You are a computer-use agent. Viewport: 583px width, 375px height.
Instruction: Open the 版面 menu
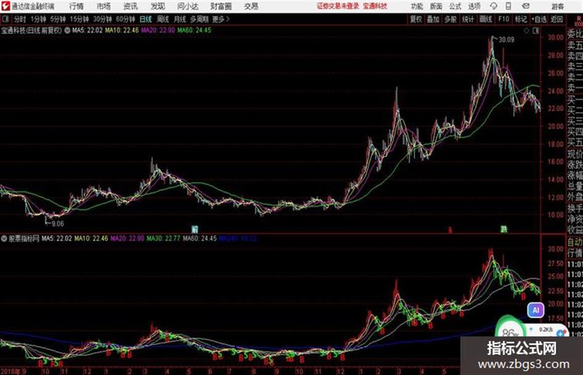436,6
